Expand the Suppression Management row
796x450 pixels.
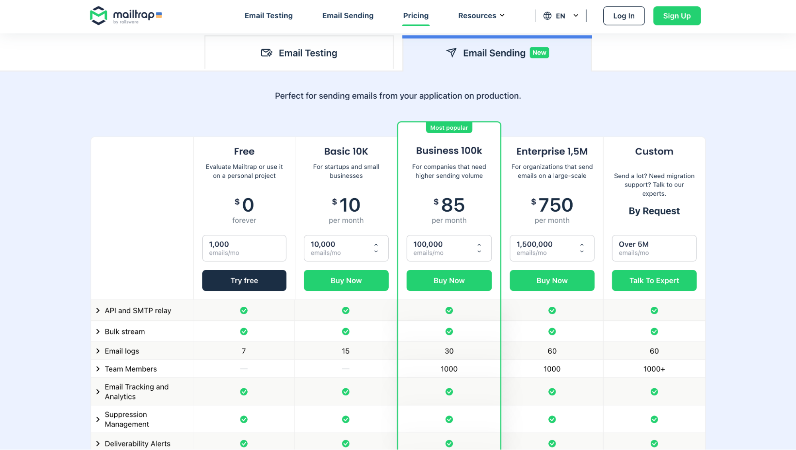point(98,419)
